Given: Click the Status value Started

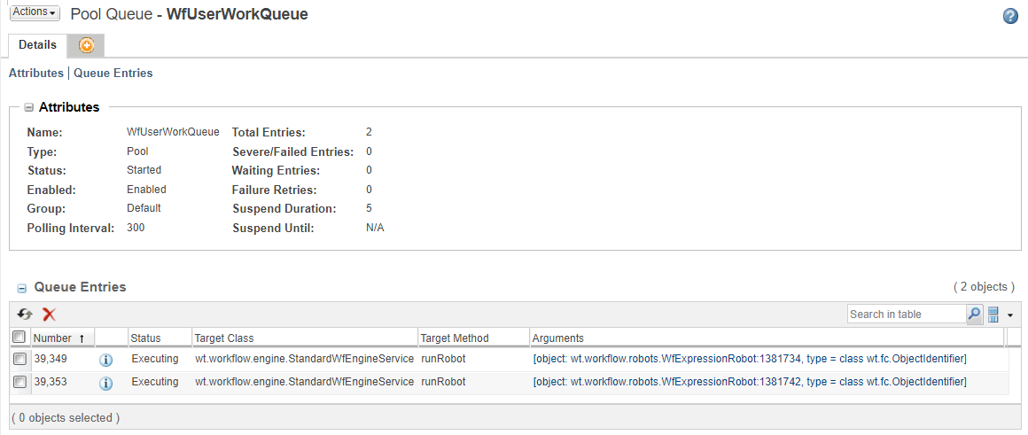Looking at the screenshot, I should coord(144,170).
